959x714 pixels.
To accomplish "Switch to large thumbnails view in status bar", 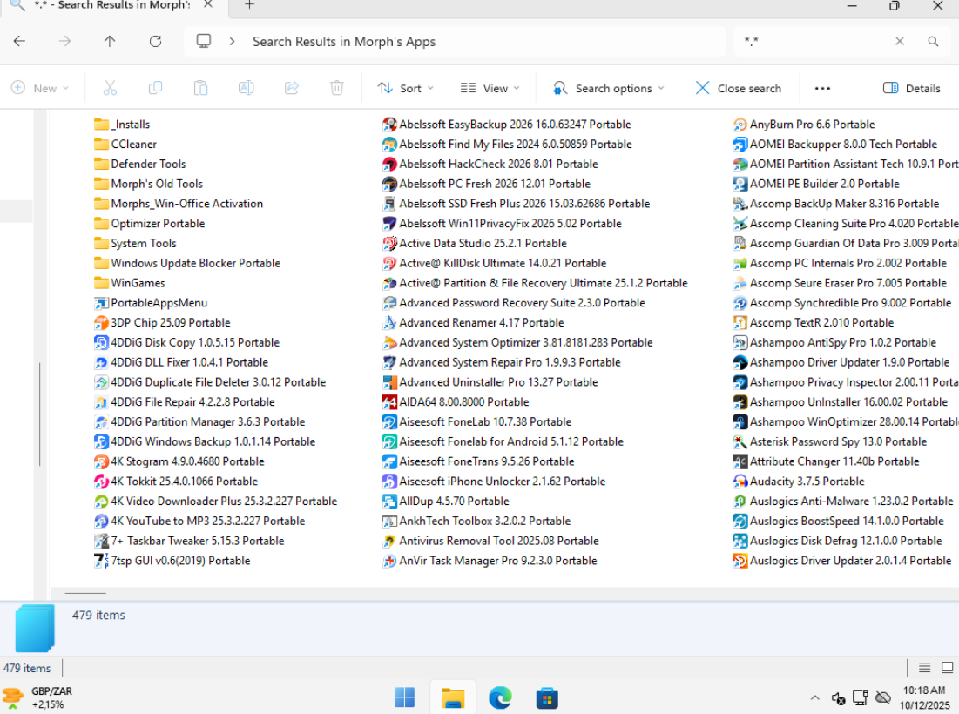I will 947,668.
